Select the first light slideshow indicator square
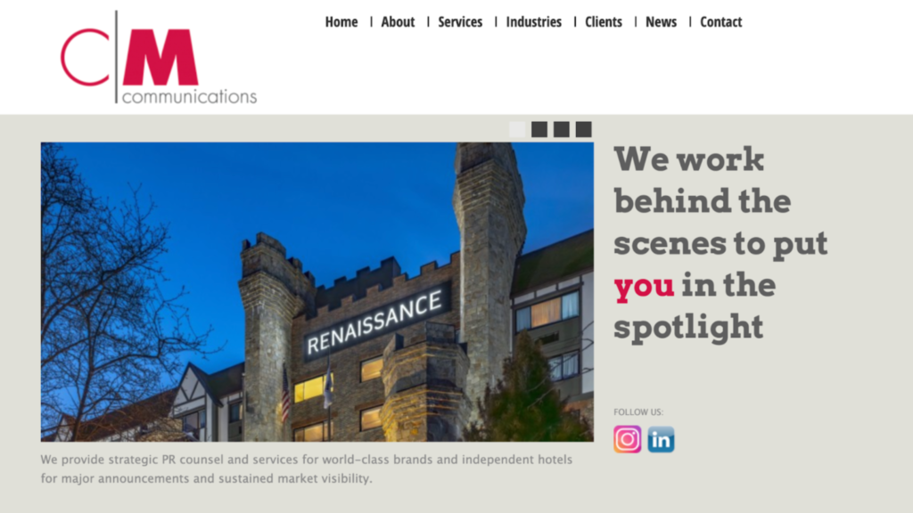Image resolution: width=913 pixels, height=513 pixels. coord(517,129)
